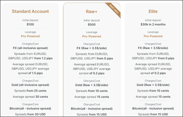The image size is (183, 117).
Task: Select the $100 initial deposit value
Action: [x=30, y=24]
